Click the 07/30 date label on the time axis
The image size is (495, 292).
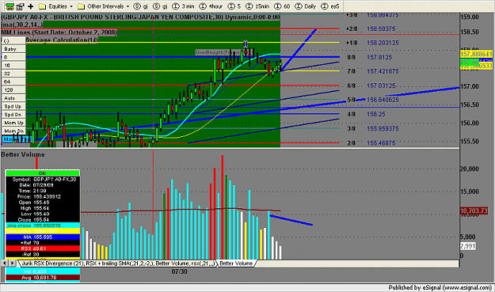pos(179,271)
